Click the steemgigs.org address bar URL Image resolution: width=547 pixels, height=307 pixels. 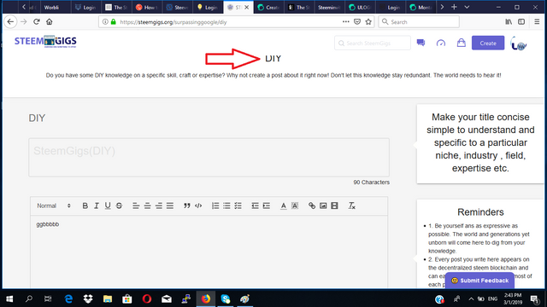174,22
